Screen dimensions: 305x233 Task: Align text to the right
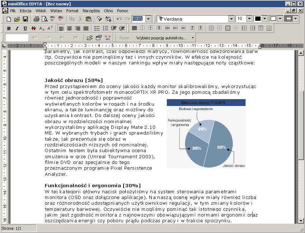pyautogui.click(x=78, y=28)
